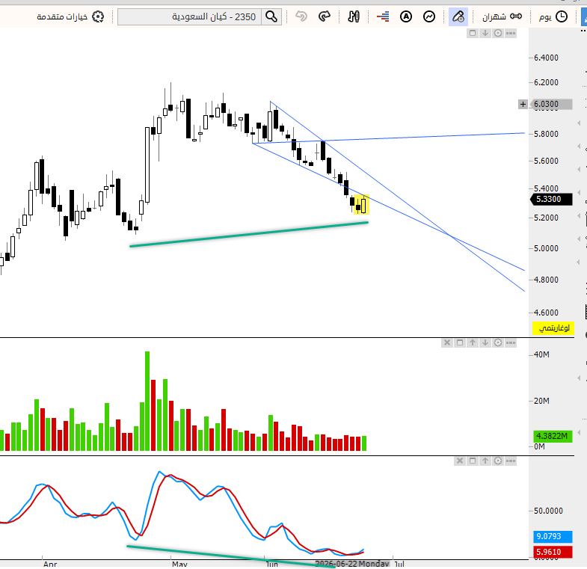The image size is (587, 569).
Task: Open the period selector showing شهران
Action: pyautogui.click(x=494, y=17)
